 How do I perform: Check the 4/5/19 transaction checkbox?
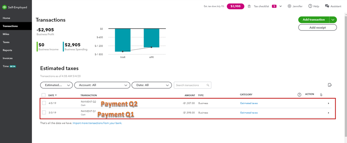(x=44, y=103)
